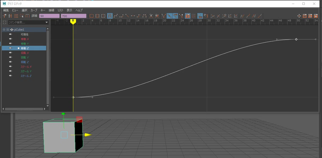Image resolution: width=322 pixels, height=158 pixels.
Task: Apply Plateau tangents icon
Action: [x=145, y=16]
